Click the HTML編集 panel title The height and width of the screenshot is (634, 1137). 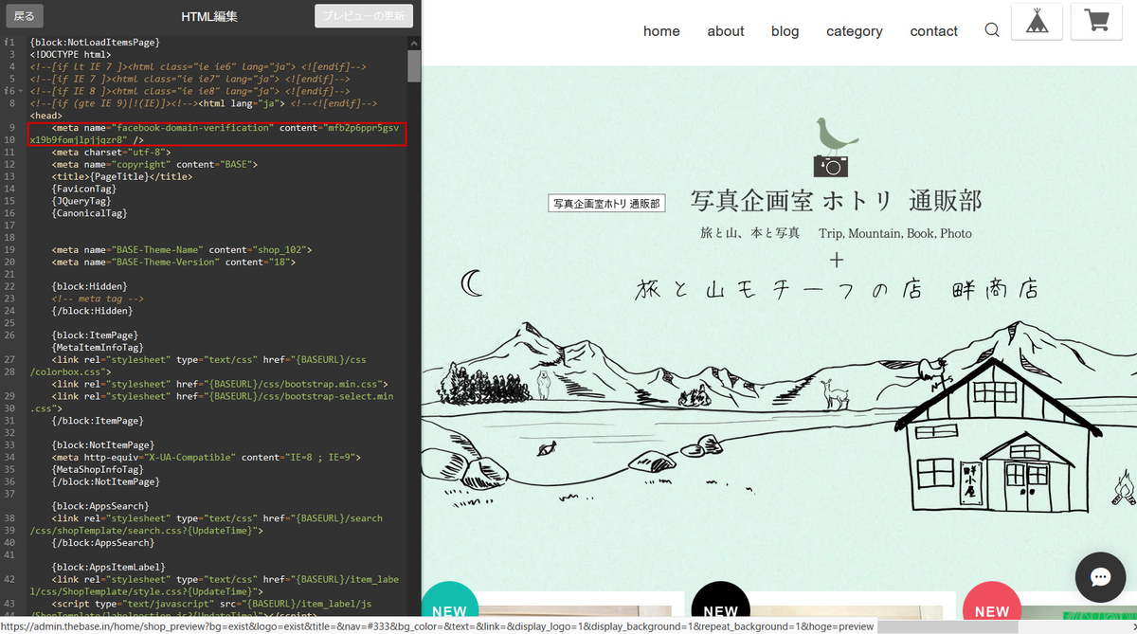[x=209, y=17]
